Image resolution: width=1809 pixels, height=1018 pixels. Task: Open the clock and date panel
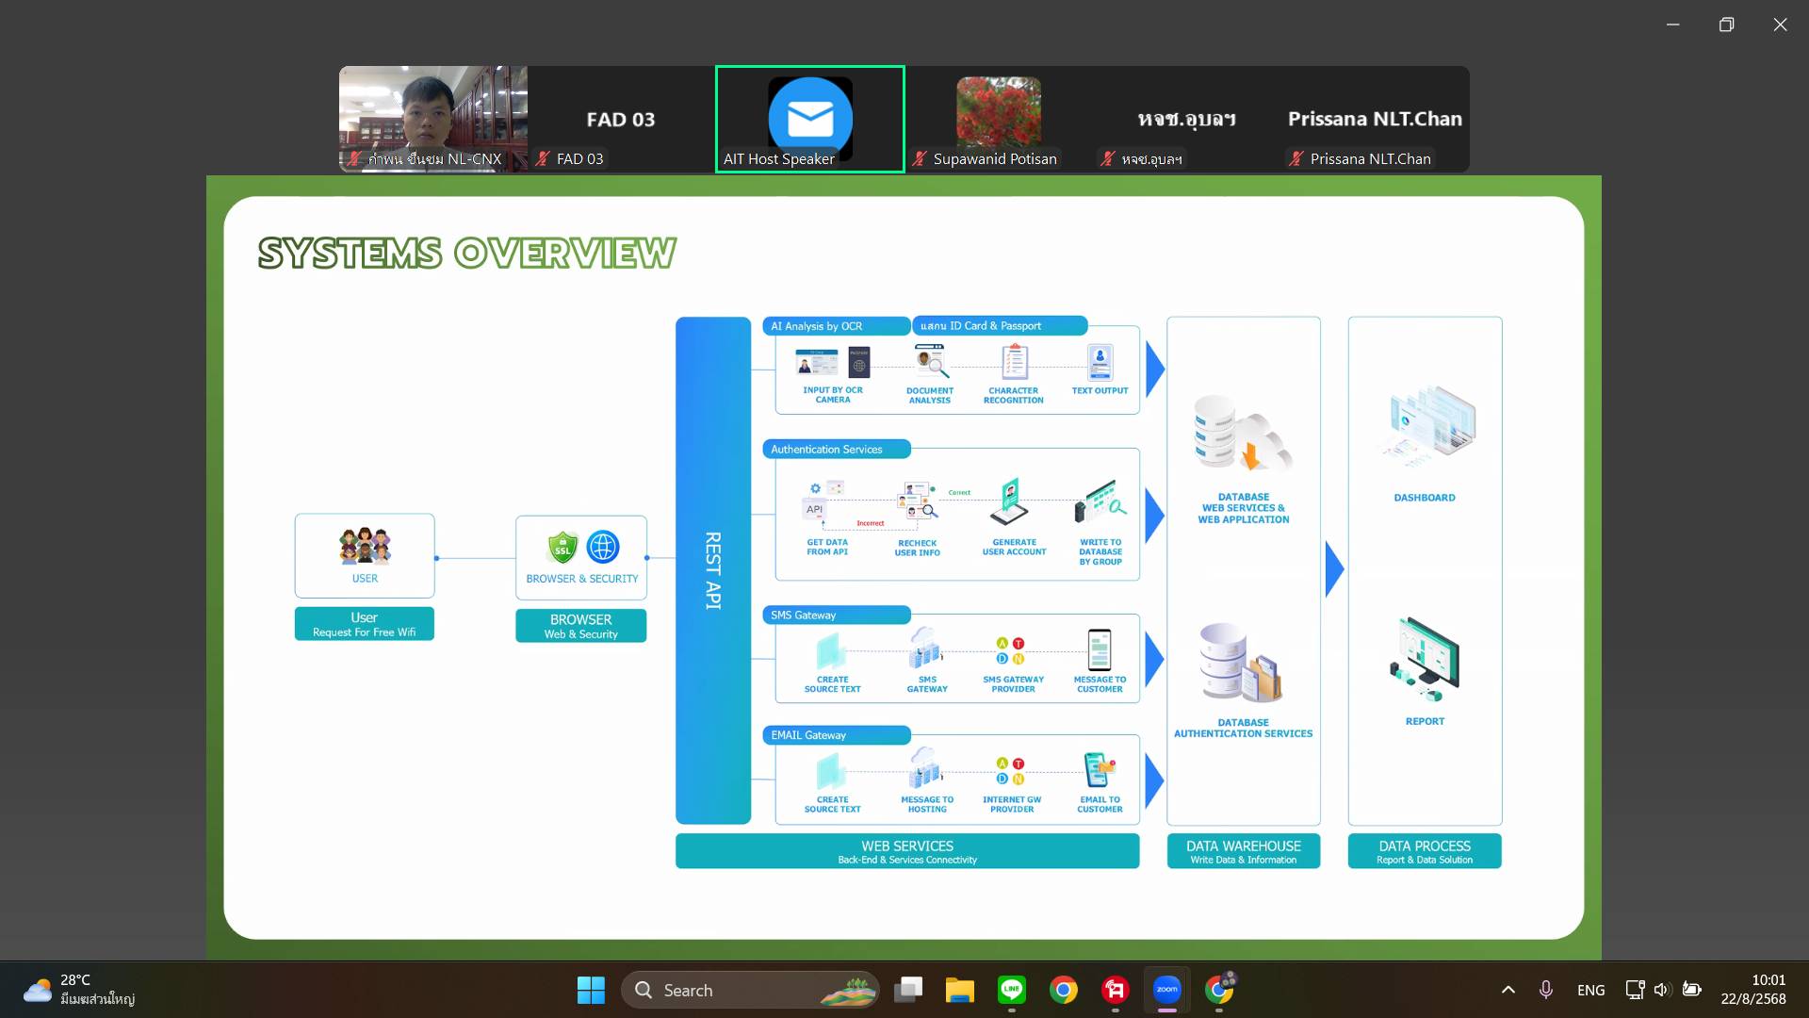click(x=1752, y=990)
